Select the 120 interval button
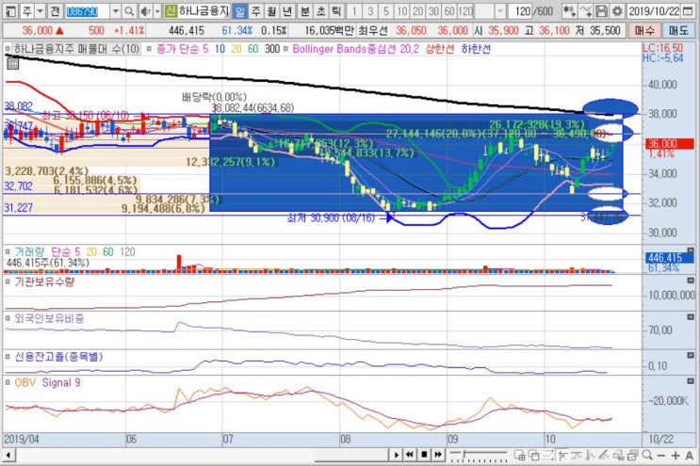This screenshot has width=700, height=466. [465, 10]
